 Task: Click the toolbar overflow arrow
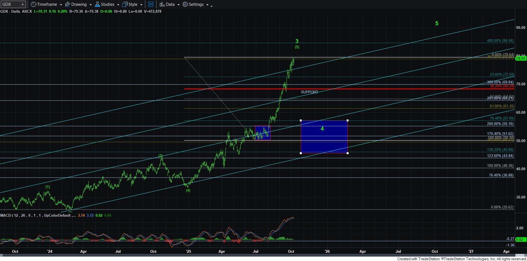pyautogui.click(x=211, y=6)
